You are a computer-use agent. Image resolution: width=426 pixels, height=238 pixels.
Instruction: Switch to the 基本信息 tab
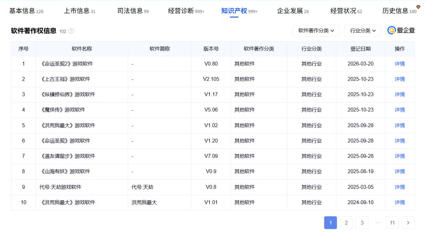click(x=26, y=11)
